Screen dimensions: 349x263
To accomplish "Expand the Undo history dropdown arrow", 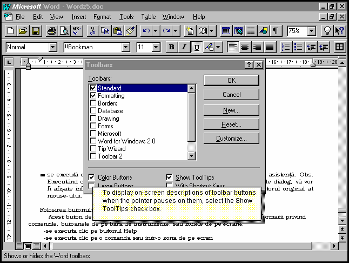I will point(155,31).
